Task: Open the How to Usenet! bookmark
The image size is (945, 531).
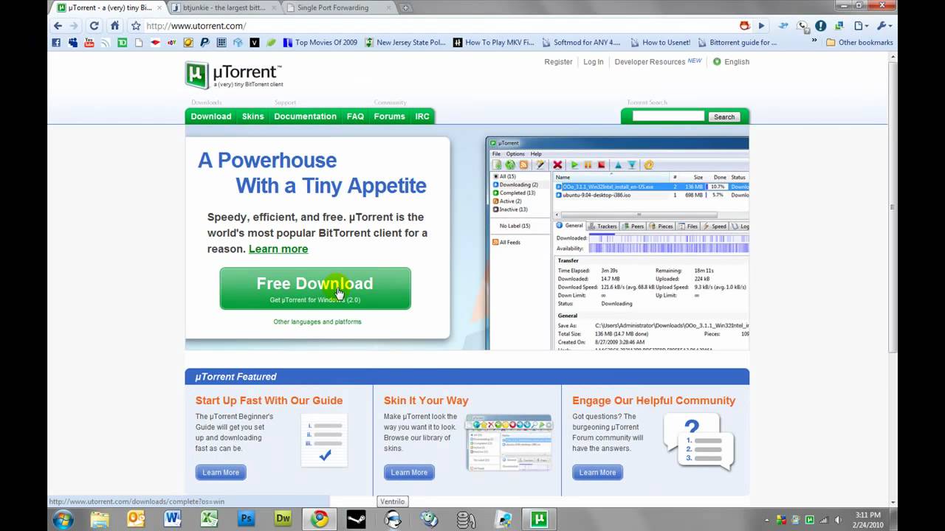Action: tap(661, 43)
